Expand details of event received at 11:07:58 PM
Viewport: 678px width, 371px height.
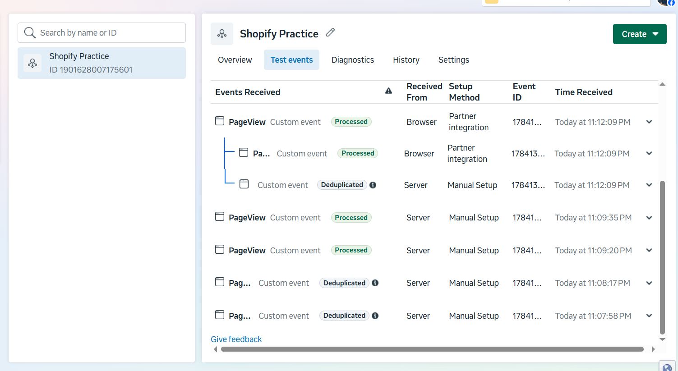(649, 316)
